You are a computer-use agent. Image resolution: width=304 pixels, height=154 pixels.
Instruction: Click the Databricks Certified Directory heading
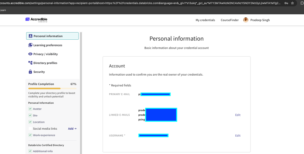[46, 145]
